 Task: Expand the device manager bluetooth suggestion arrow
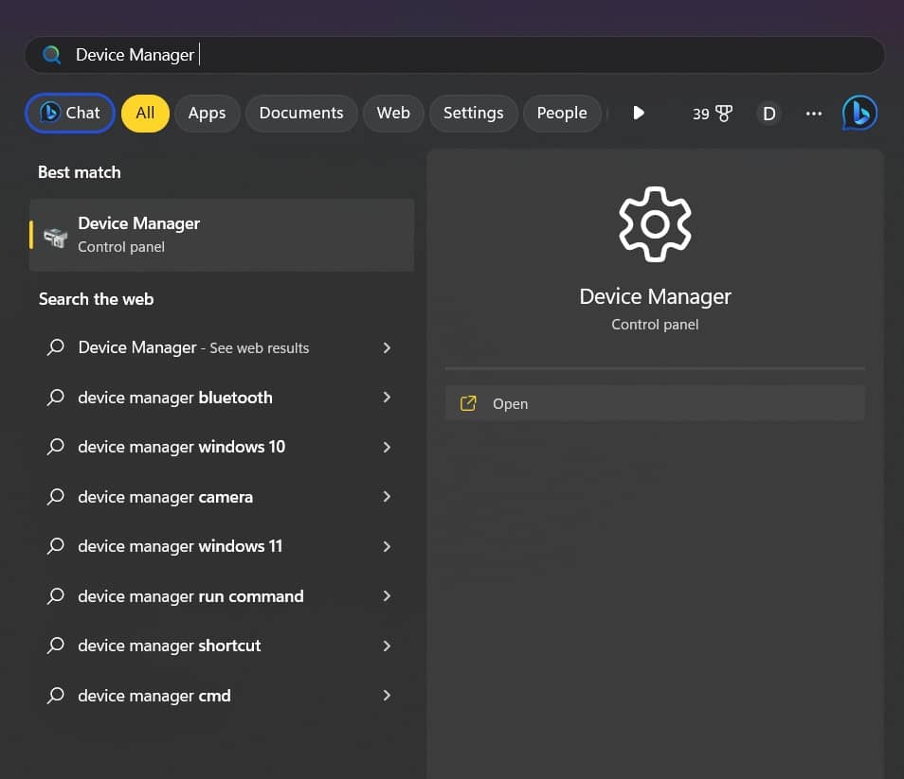(x=387, y=398)
